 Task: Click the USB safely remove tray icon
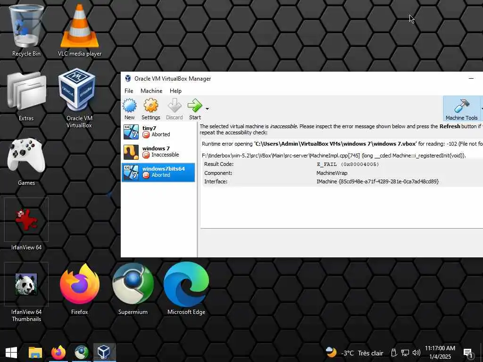[394, 353]
